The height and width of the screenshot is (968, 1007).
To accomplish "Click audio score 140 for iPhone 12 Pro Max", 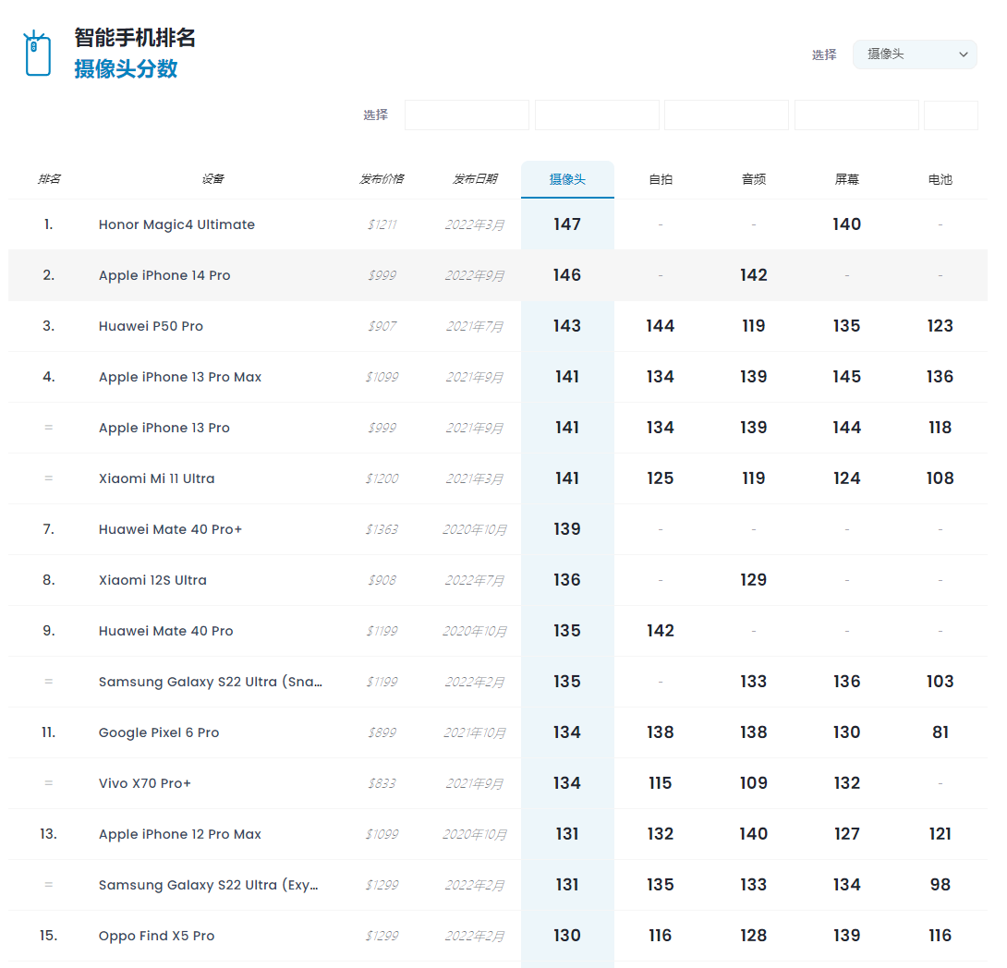I will pos(753,834).
